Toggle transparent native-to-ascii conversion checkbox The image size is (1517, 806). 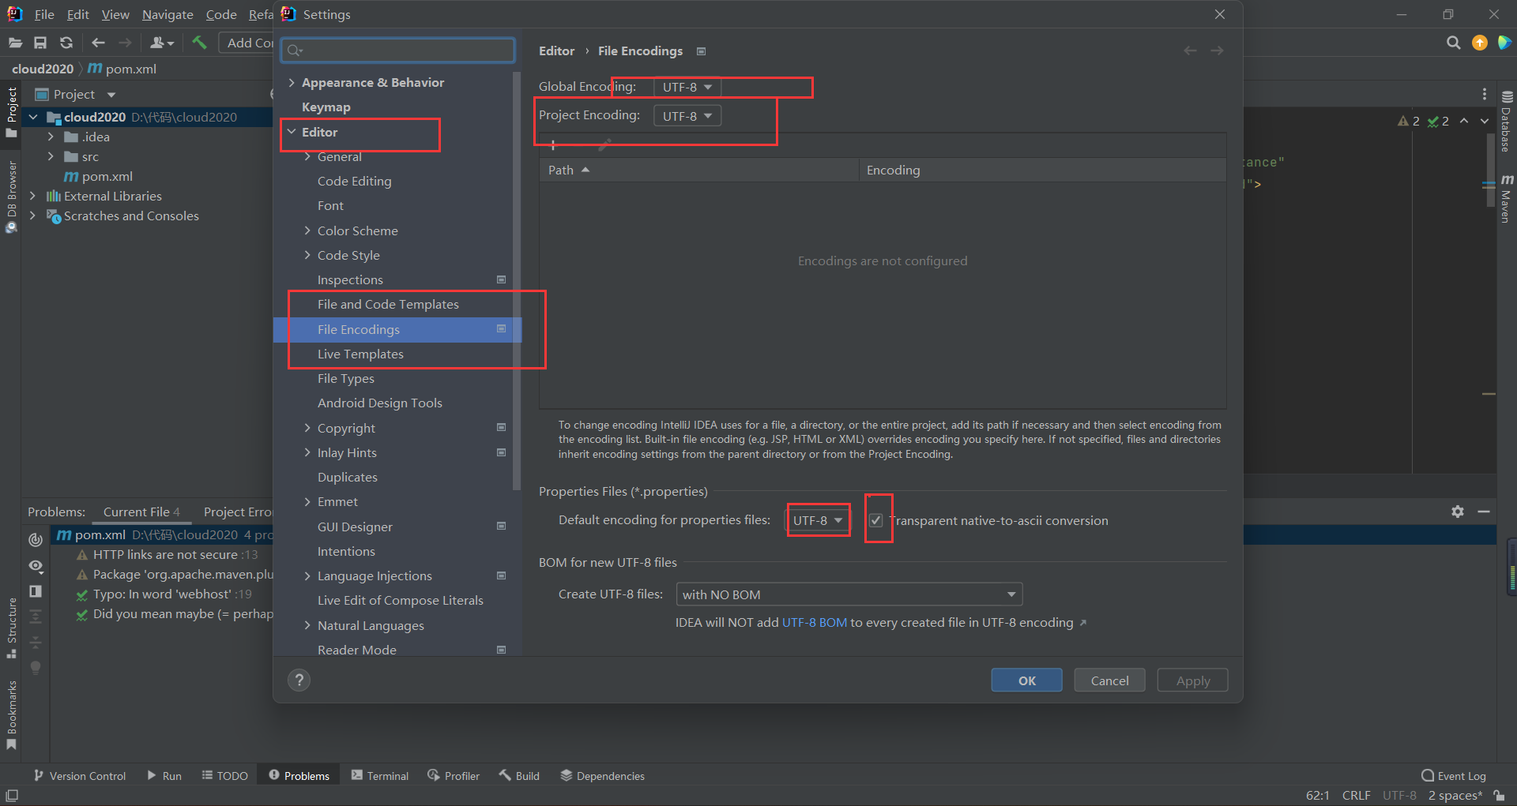tap(875, 520)
